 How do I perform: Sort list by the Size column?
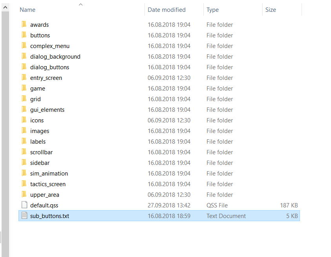coord(271,10)
